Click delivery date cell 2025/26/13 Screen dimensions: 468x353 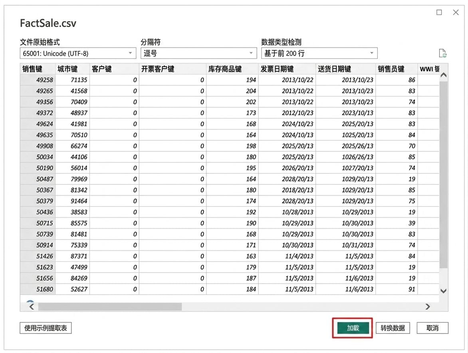point(346,146)
